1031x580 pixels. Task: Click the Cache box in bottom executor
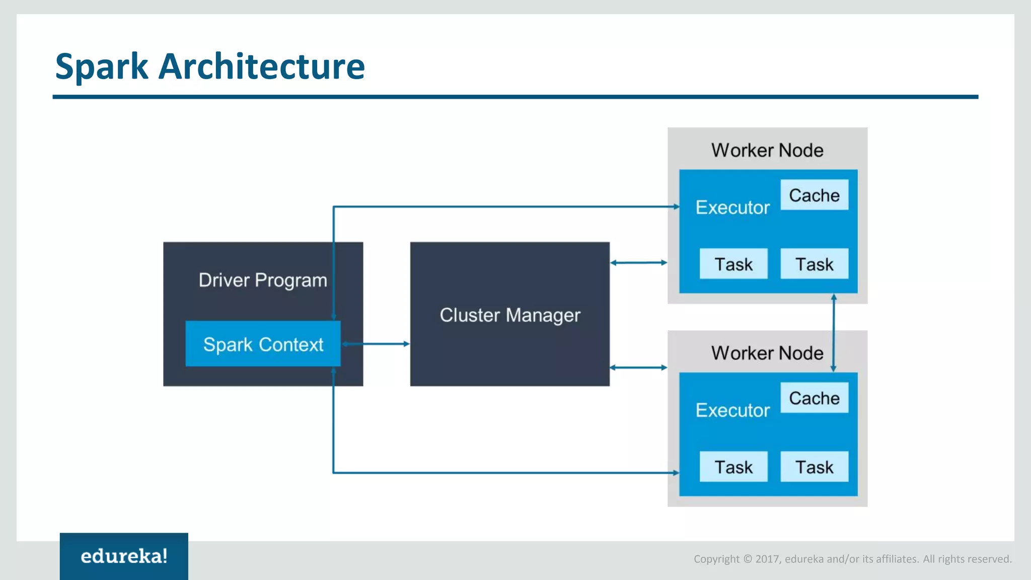click(814, 398)
